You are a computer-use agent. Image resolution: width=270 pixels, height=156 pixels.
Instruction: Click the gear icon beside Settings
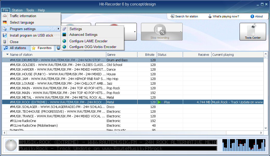pos(64,29)
